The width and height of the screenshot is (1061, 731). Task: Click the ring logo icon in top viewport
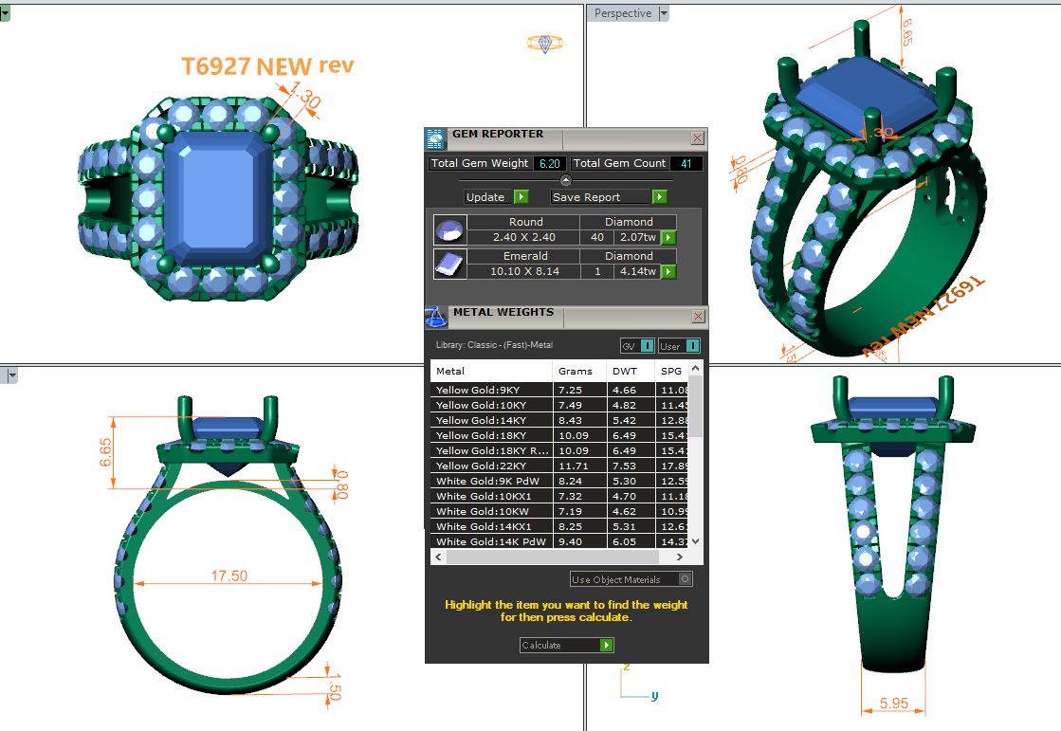click(545, 44)
